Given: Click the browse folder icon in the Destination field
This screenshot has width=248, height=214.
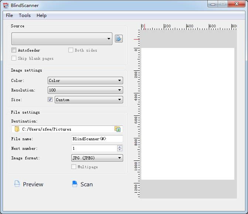Looking at the screenshot, I should pyautogui.click(x=118, y=129).
